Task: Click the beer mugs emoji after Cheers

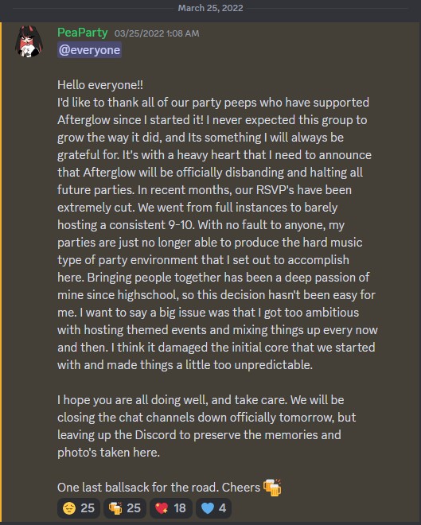Action: point(272,488)
